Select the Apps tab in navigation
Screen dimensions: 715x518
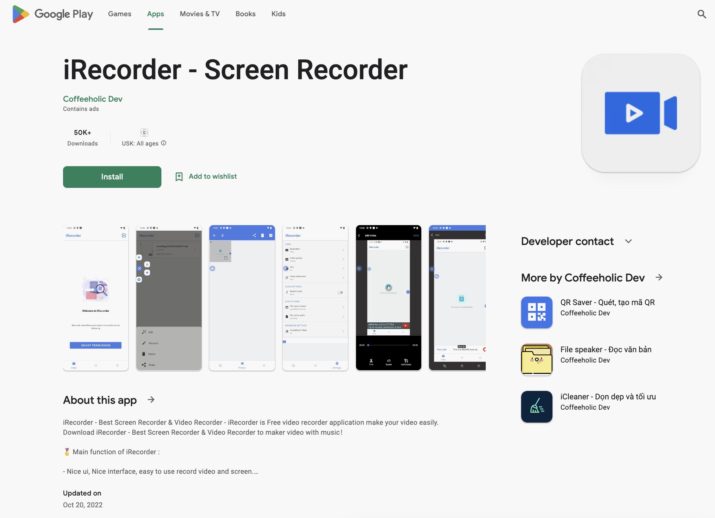pyautogui.click(x=156, y=13)
